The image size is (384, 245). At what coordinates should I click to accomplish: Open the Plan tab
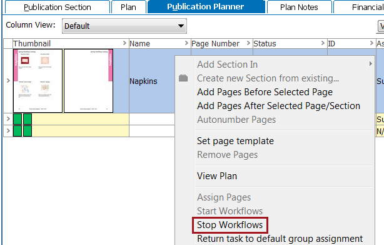coord(129,7)
